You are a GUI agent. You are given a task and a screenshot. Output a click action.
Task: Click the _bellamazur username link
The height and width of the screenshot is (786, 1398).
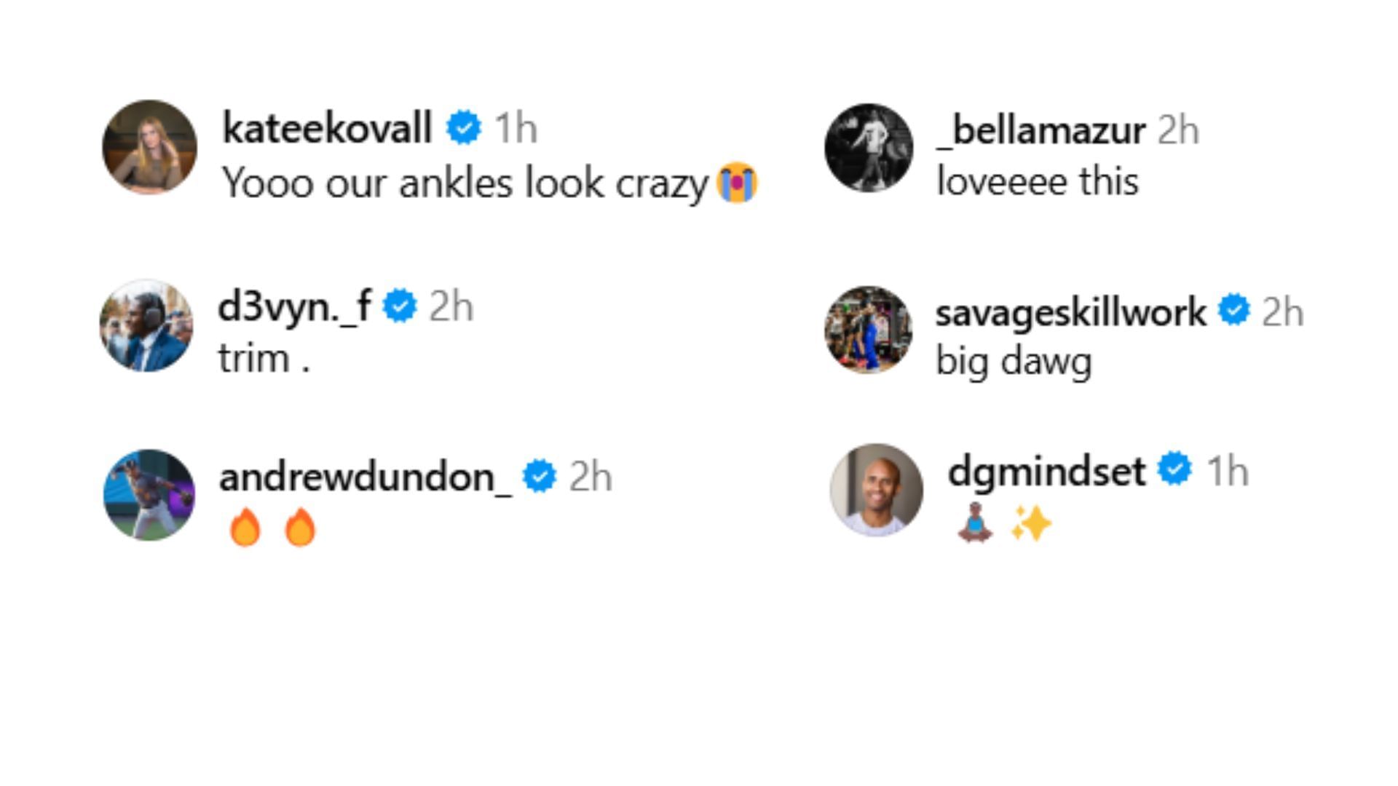pyautogui.click(x=1041, y=130)
